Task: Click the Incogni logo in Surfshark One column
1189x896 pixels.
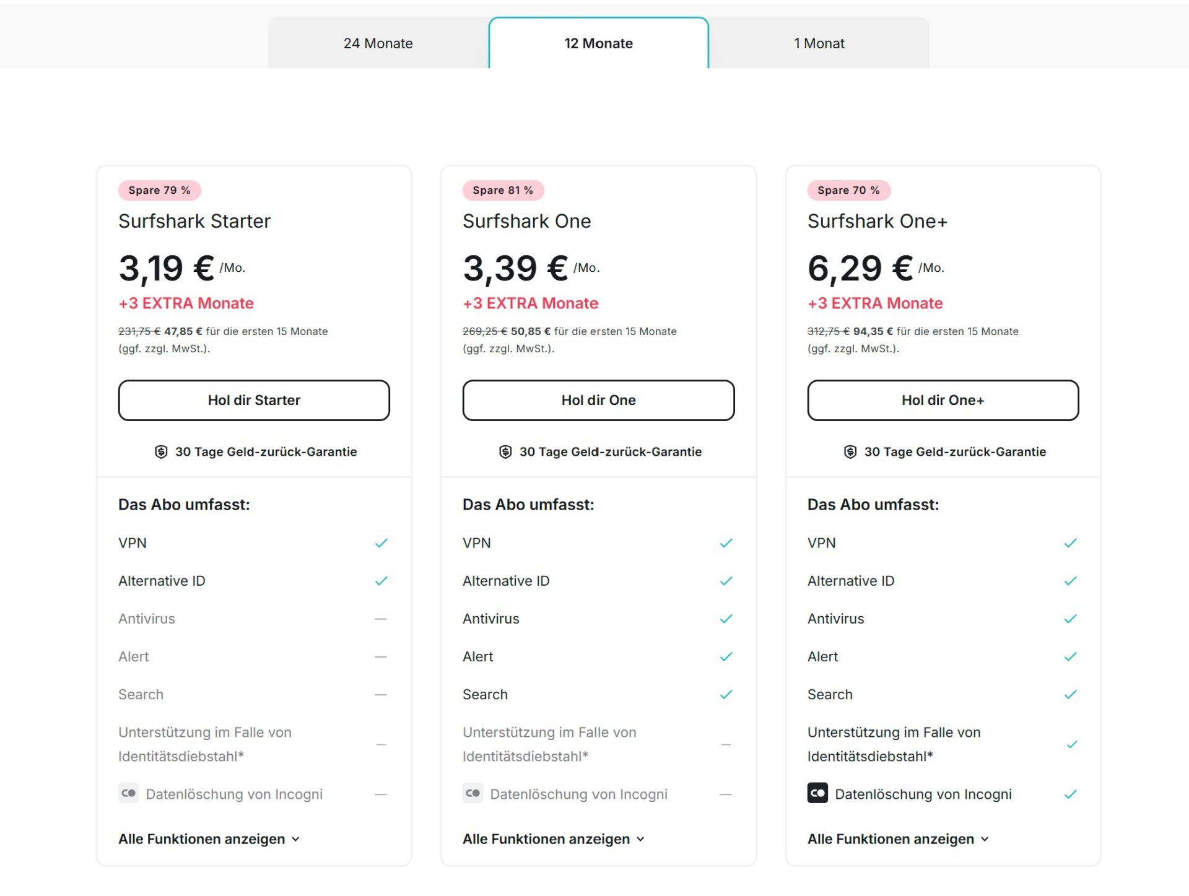Action: 473,793
